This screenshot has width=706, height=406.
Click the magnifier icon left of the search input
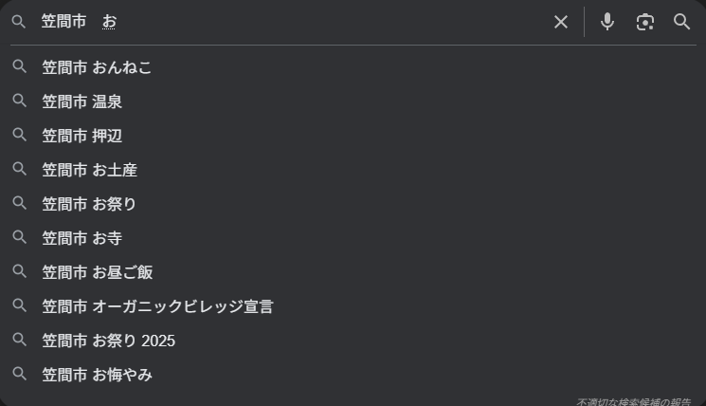(19, 22)
